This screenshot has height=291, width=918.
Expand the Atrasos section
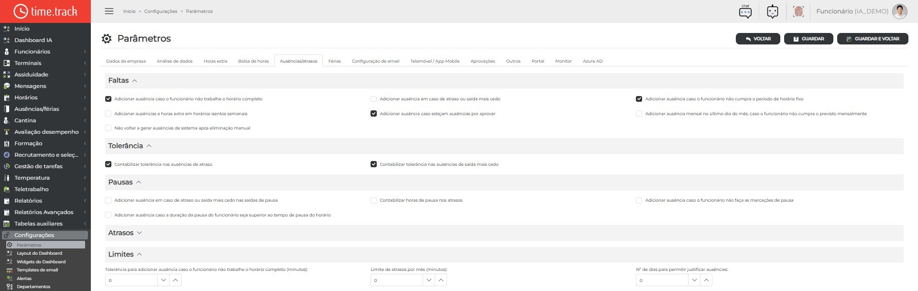[x=140, y=233]
